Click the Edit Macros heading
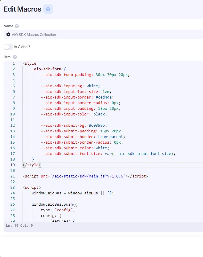Screen dimensions: 203x257 point(23,9)
